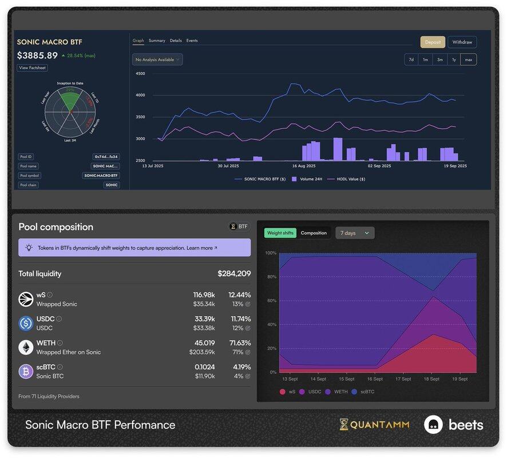Click target weight icon beside 71%
507x458 pixels.
[248, 352]
